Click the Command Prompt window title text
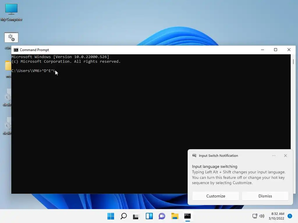 [x=34, y=50]
